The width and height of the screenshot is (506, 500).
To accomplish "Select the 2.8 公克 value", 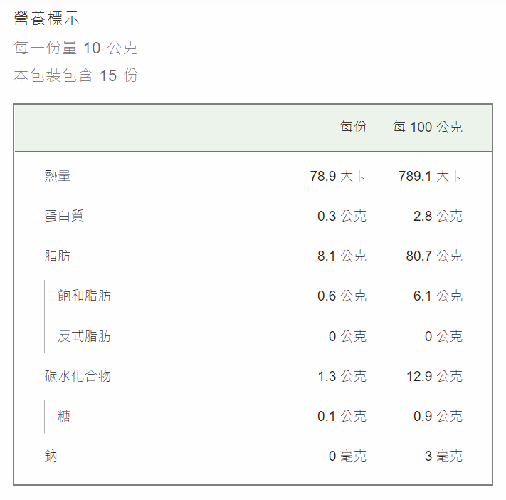I will 438,216.
